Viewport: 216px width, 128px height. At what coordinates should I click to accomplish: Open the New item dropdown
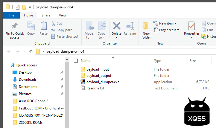pyautogui.click(x=175, y=23)
